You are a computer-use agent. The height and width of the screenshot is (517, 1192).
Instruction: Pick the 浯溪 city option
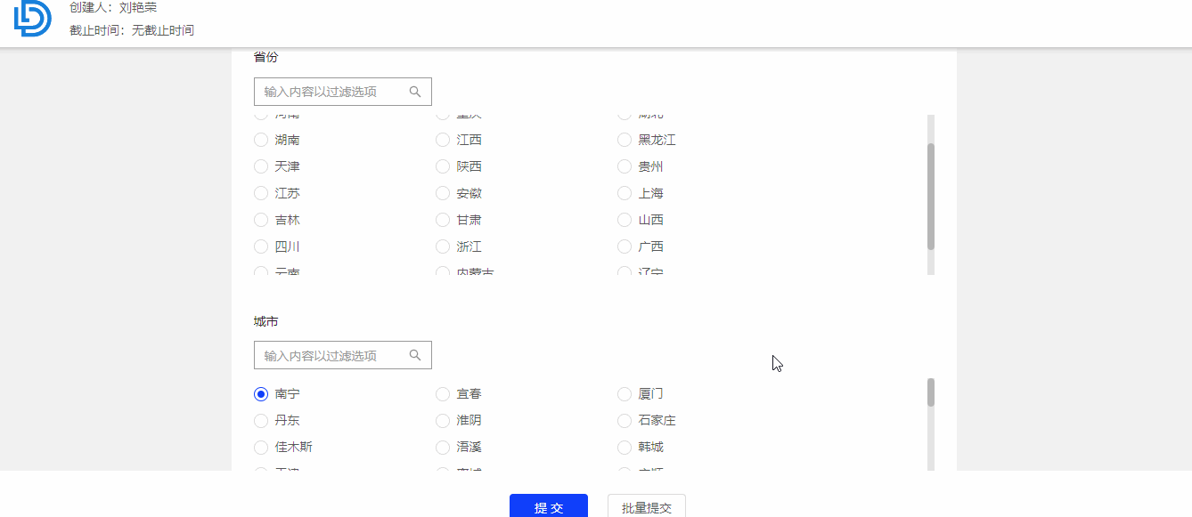(443, 448)
